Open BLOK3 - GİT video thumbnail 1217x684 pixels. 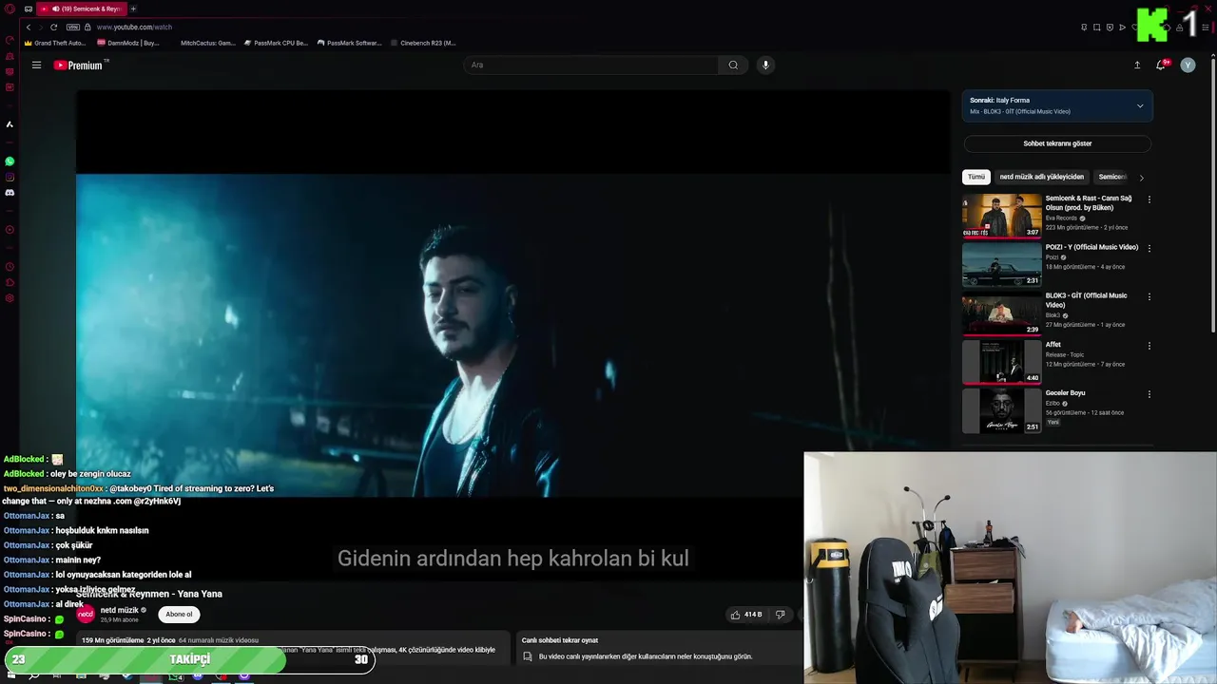click(x=1002, y=313)
